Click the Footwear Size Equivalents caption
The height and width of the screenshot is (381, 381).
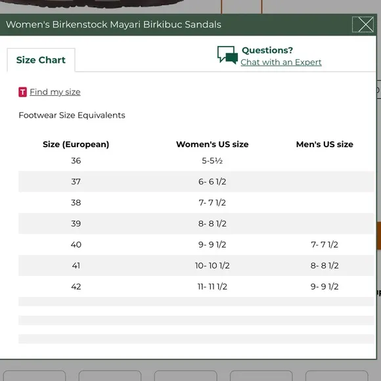pyautogui.click(x=72, y=115)
